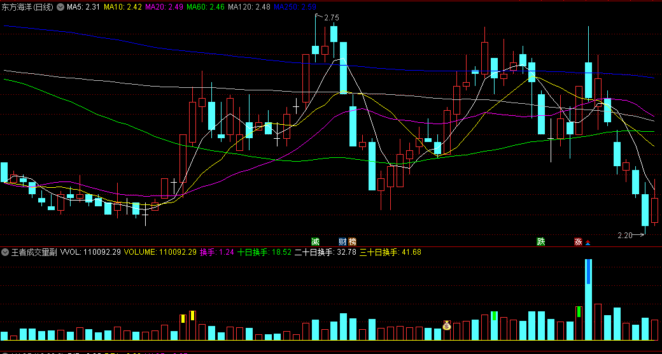This screenshot has height=354, width=662.
Task: Click the yellow VOLUME: 110092.29 value
Action: pyautogui.click(x=160, y=252)
